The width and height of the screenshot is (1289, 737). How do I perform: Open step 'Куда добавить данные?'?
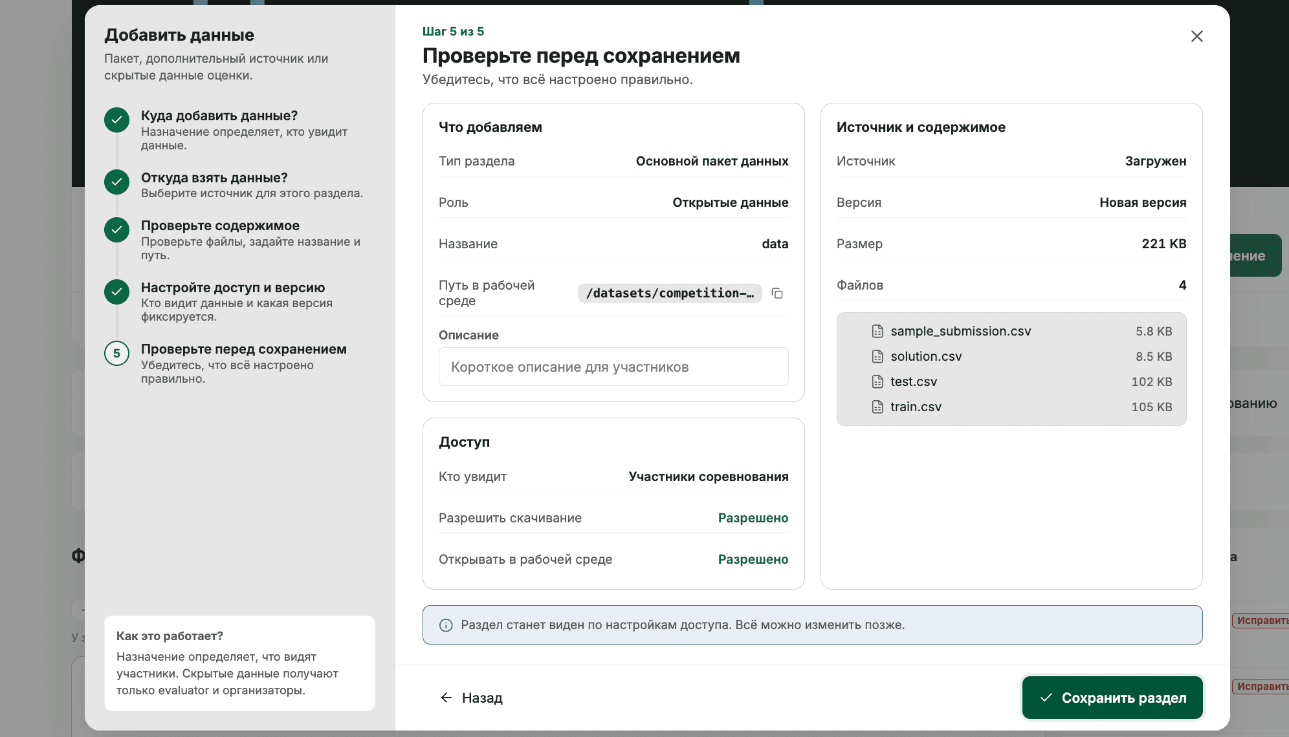(239, 129)
